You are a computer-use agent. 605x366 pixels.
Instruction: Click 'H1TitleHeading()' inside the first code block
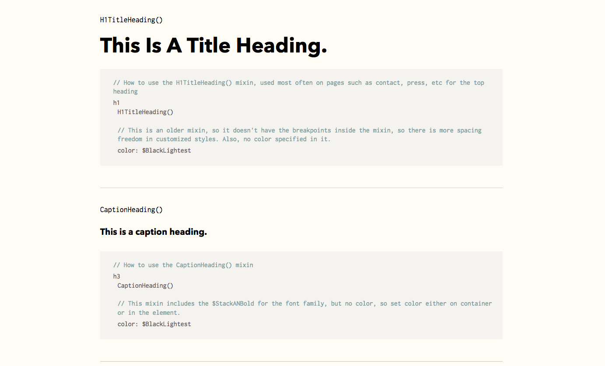tap(145, 112)
